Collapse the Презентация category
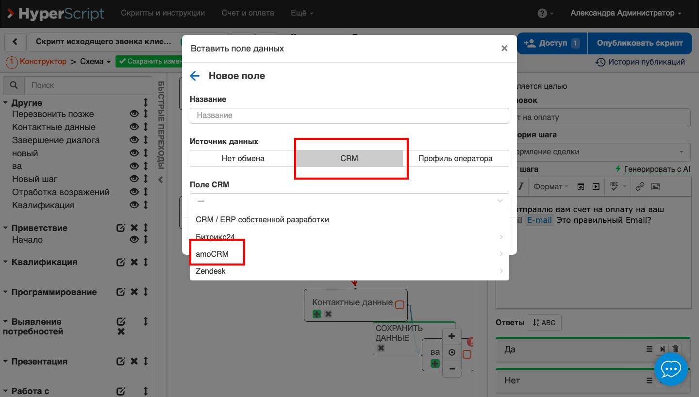Screen dimensions: 699x397 coord(6,362)
